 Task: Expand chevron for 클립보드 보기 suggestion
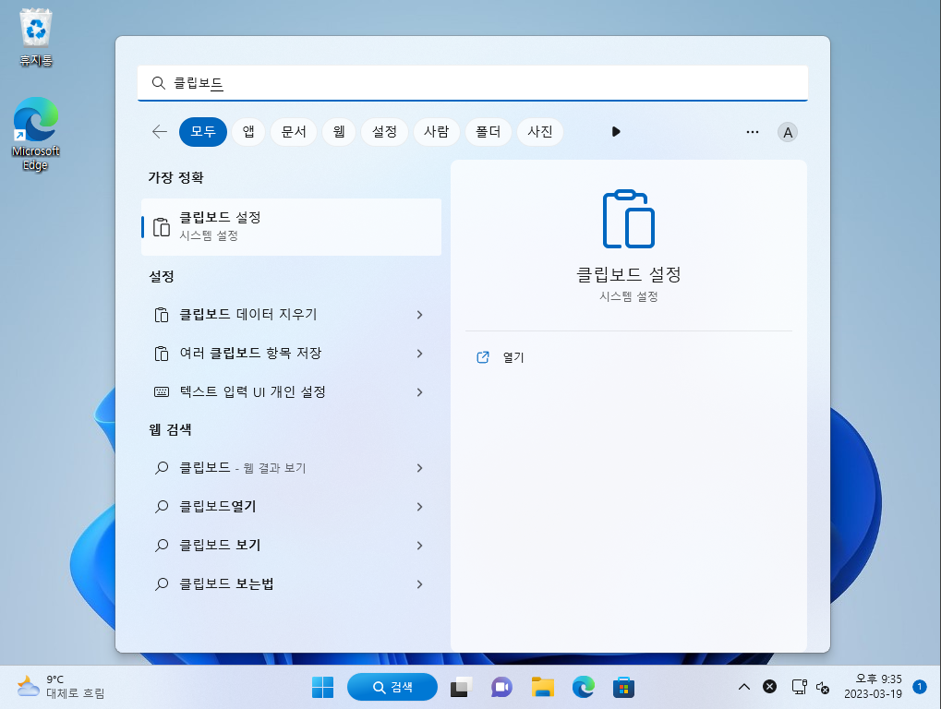point(419,546)
